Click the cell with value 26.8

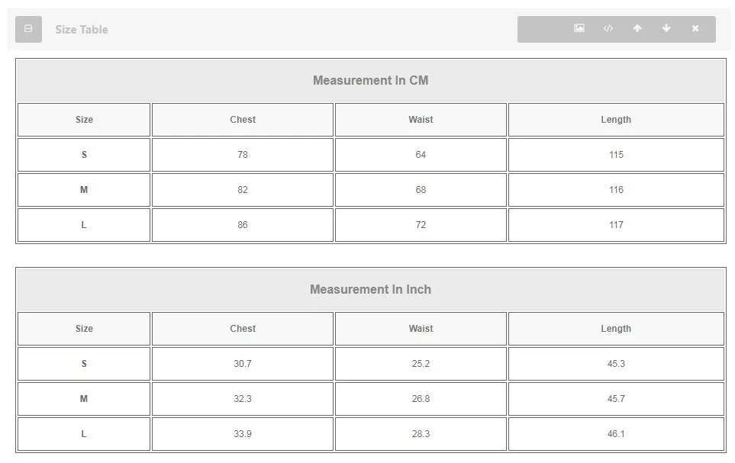pos(421,399)
